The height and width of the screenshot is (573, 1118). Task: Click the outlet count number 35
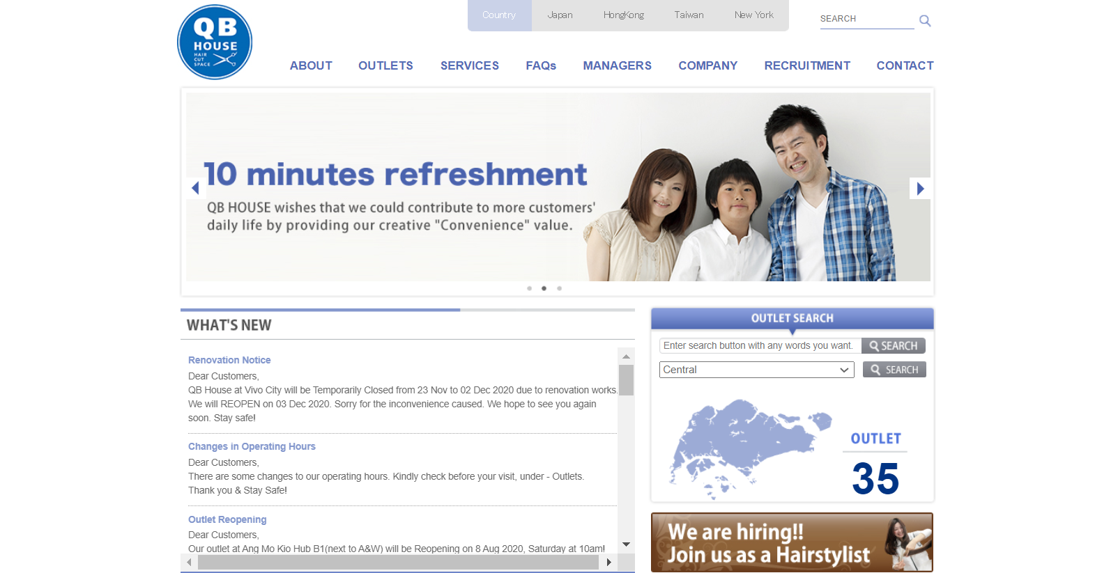pyautogui.click(x=875, y=478)
